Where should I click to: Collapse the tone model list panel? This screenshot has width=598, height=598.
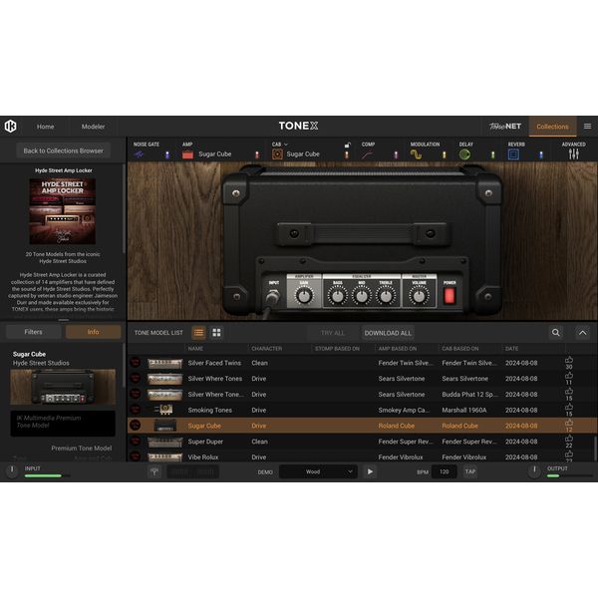point(582,333)
